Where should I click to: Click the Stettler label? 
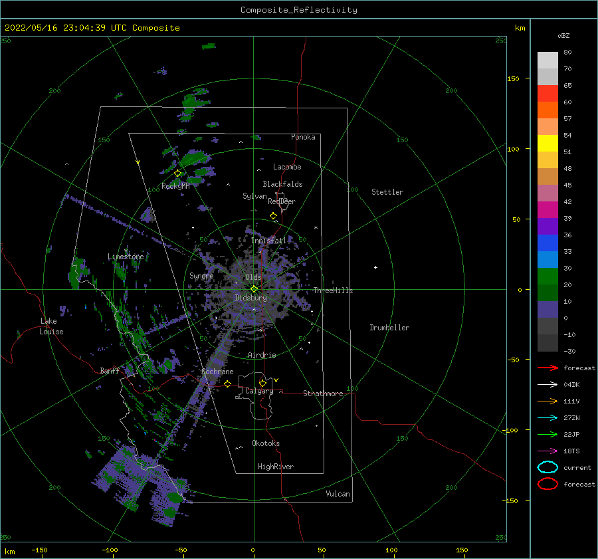(x=387, y=192)
